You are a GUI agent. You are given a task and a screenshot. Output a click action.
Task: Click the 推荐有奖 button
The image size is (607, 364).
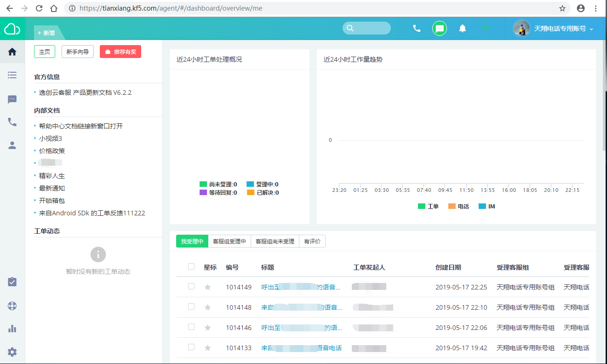click(120, 52)
